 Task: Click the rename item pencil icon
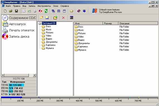[x=47, y=18]
